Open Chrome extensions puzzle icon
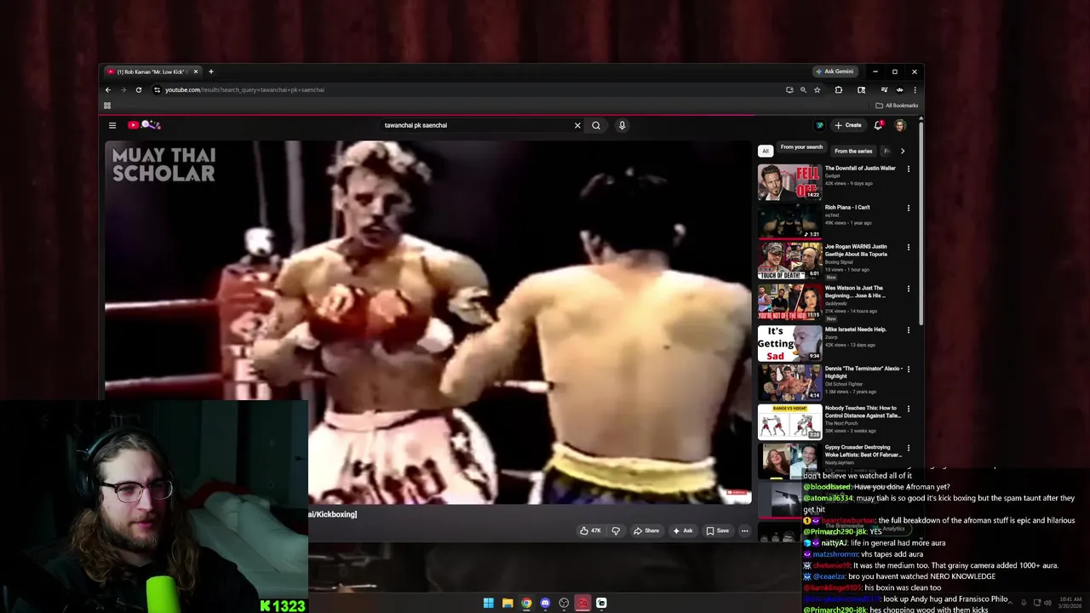 (x=839, y=89)
